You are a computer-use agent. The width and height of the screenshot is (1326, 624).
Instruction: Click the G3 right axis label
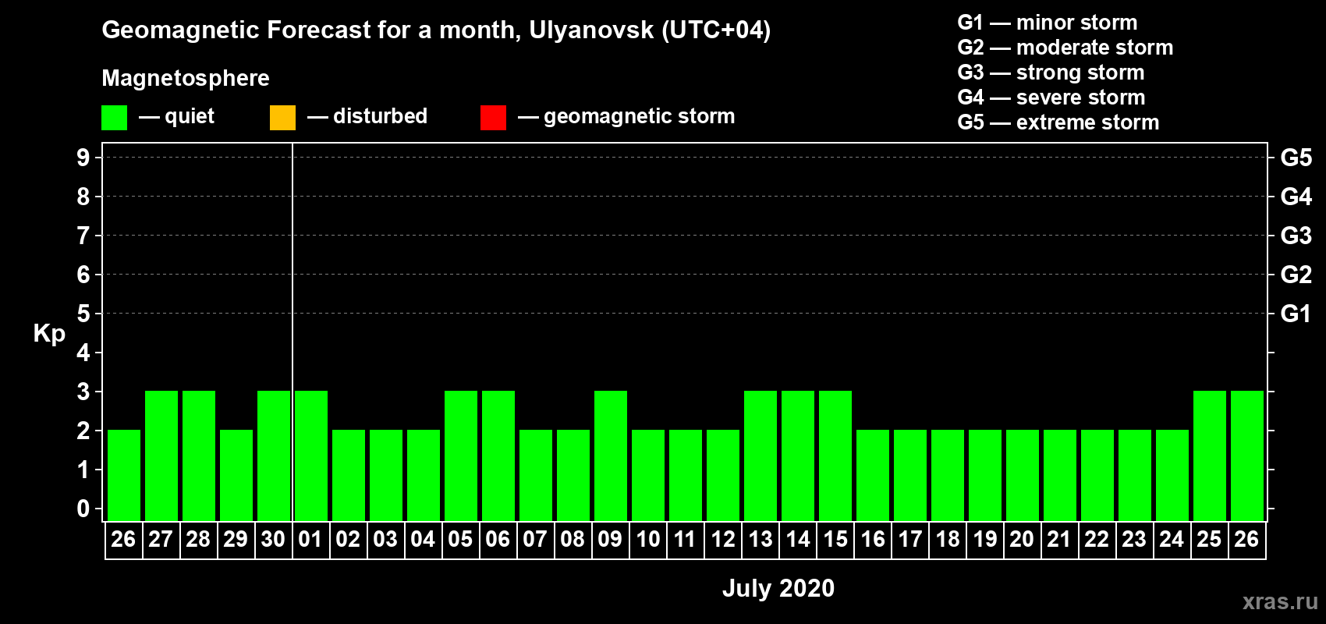[x=1296, y=236]
